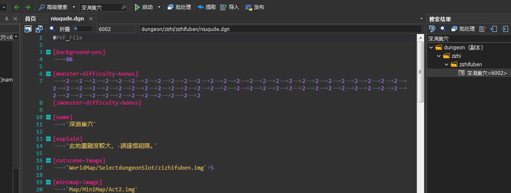Click the clear results icon with red X
Screen dimensions: 511x193
[482, 29]
